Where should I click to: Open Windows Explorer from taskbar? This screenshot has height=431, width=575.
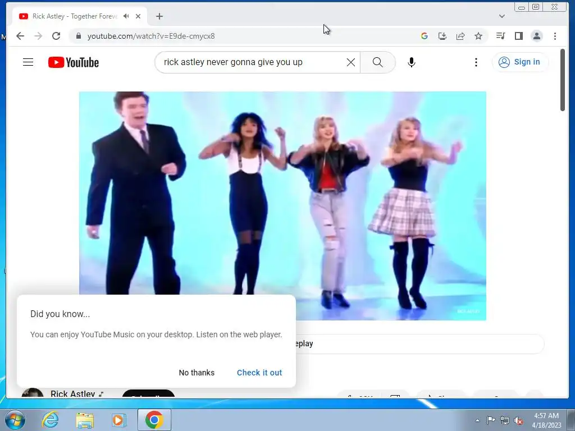[85, 420]
